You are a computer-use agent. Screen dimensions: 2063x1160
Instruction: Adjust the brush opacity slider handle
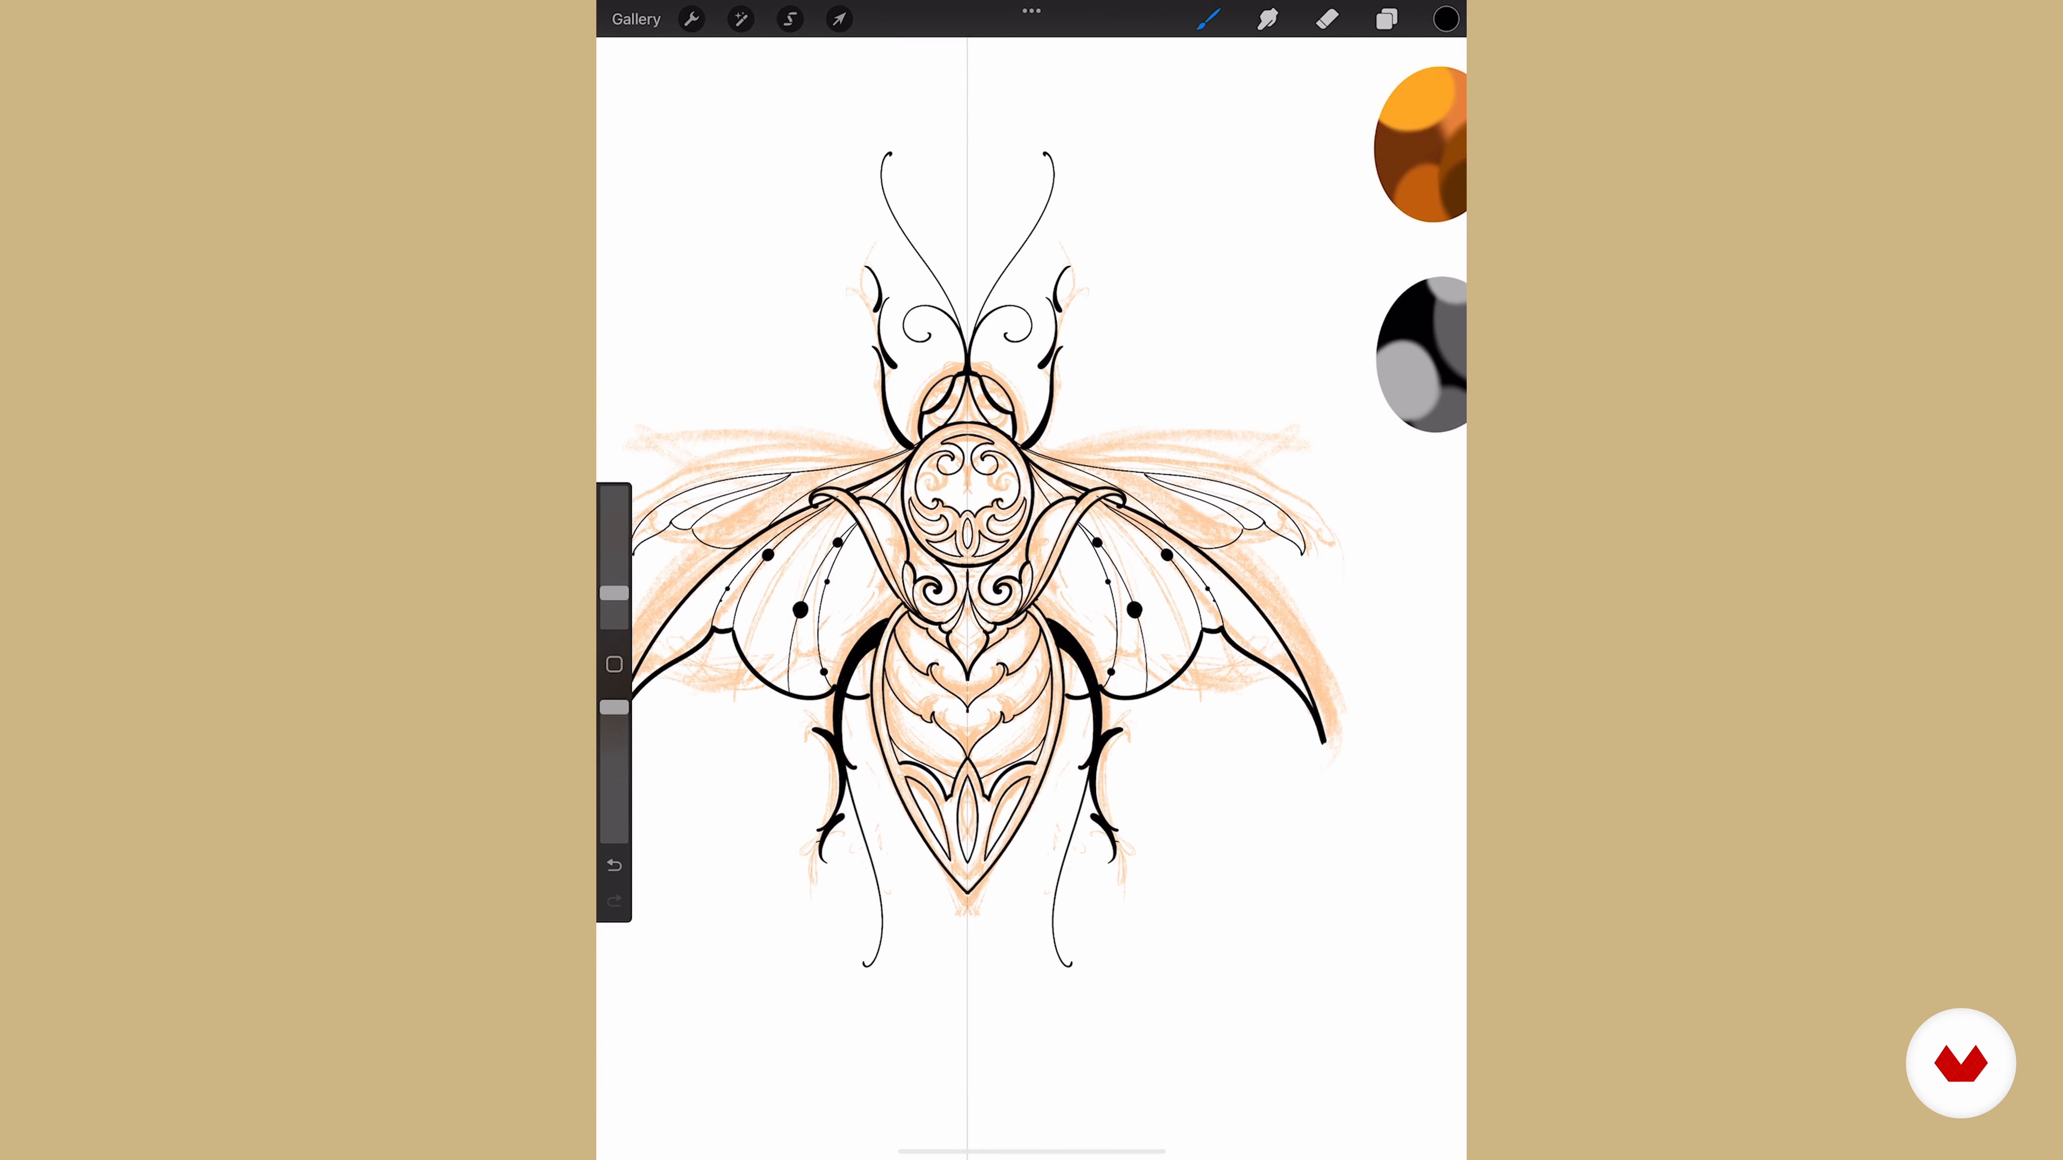(x=614, y=707)
